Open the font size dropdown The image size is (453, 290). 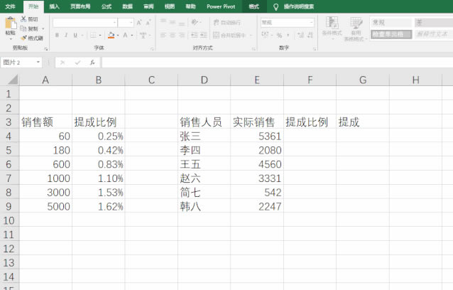131,22
